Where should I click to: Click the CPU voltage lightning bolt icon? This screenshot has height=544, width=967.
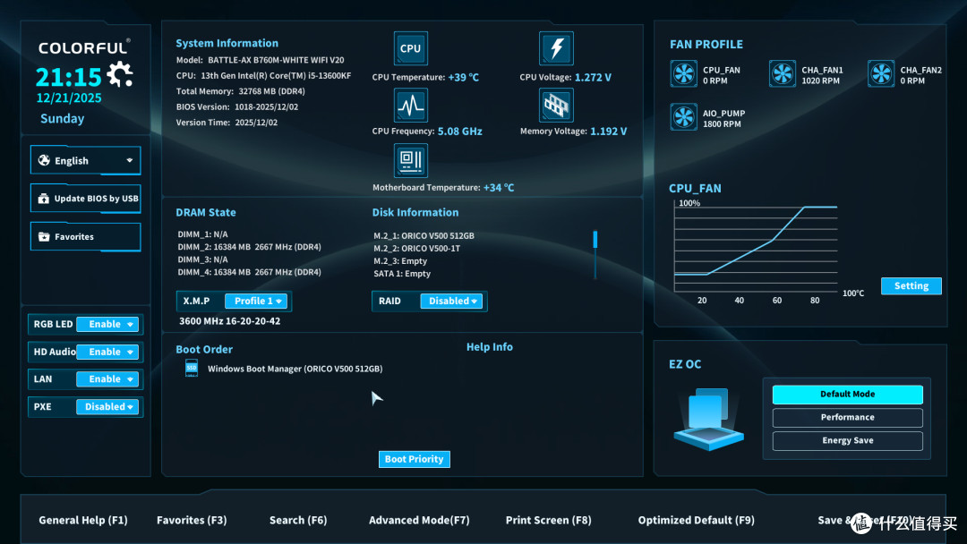[556, 48]
